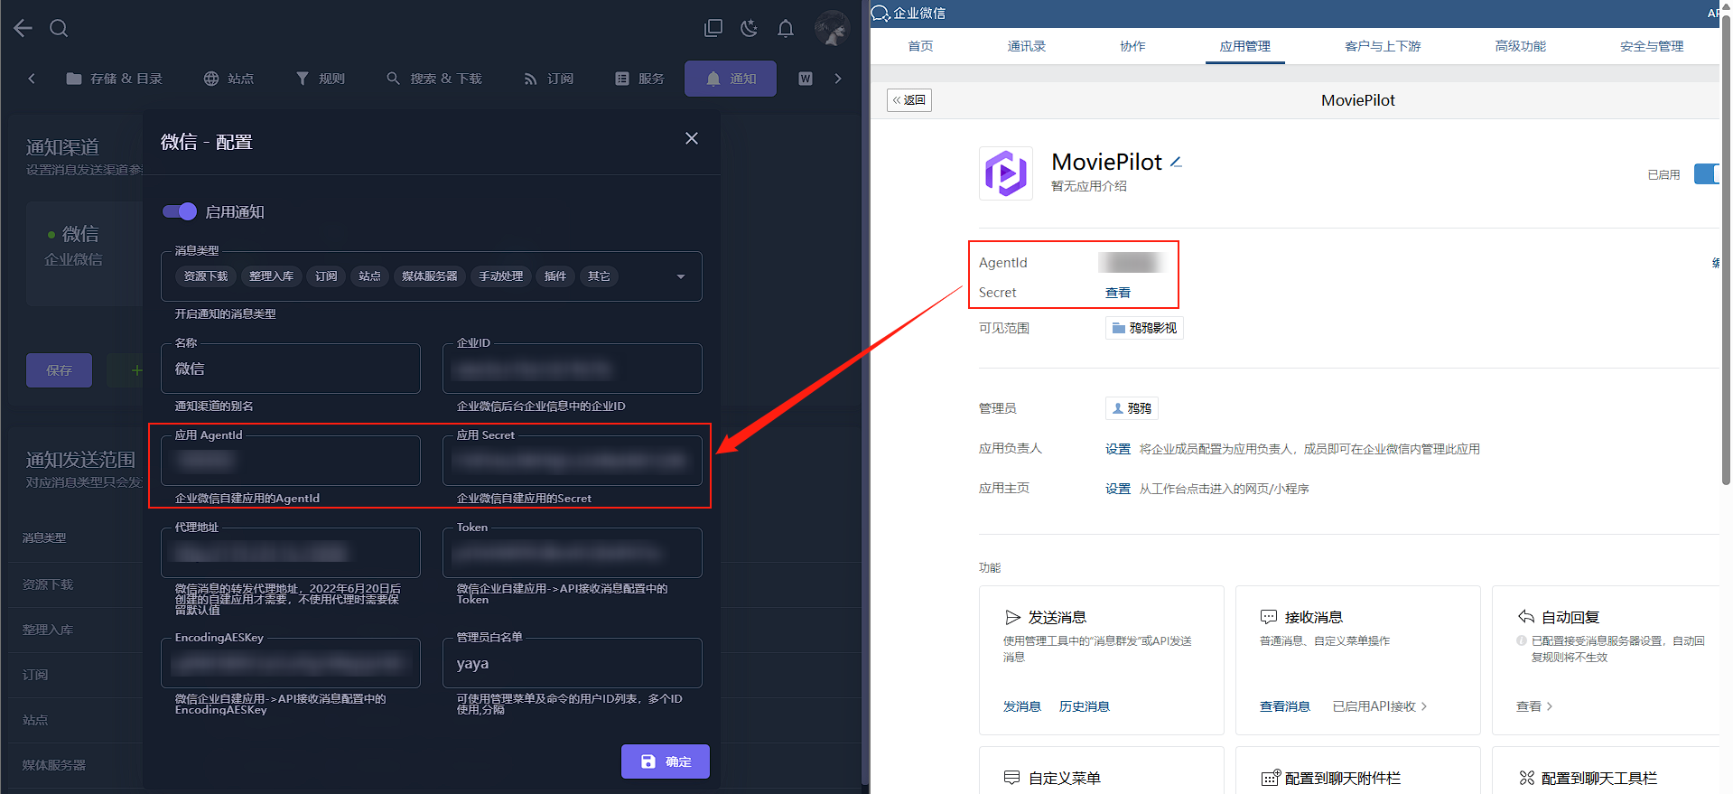Click the window stack icon in MoviePilot header
Screen dimensions: 1733x794
click(713, 28)
